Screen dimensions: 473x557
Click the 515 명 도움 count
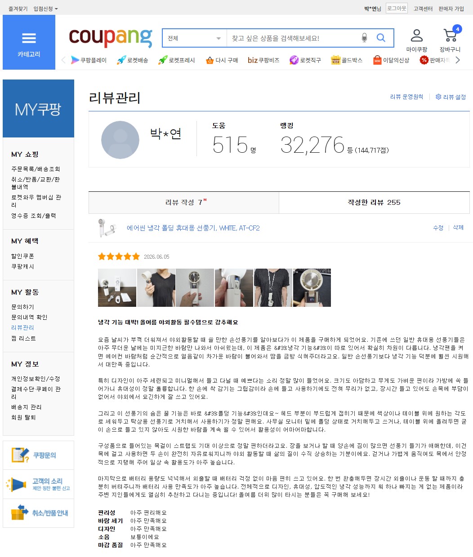click(234, 145)
